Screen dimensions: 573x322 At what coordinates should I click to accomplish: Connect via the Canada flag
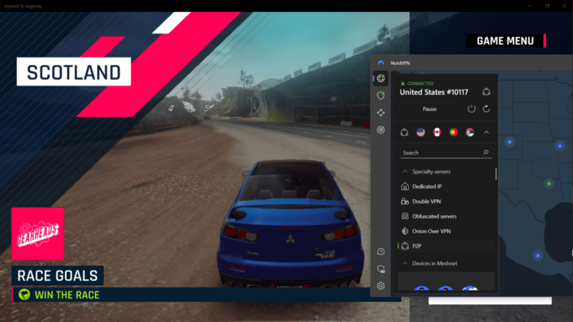(437, 132)
